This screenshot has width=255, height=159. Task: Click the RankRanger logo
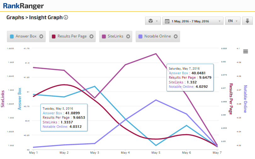pyautogui.click(x=23, y=6)
